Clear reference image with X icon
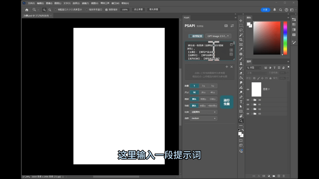Image resolution: width=319 pixels, height=179 pixels. (232, 67)
